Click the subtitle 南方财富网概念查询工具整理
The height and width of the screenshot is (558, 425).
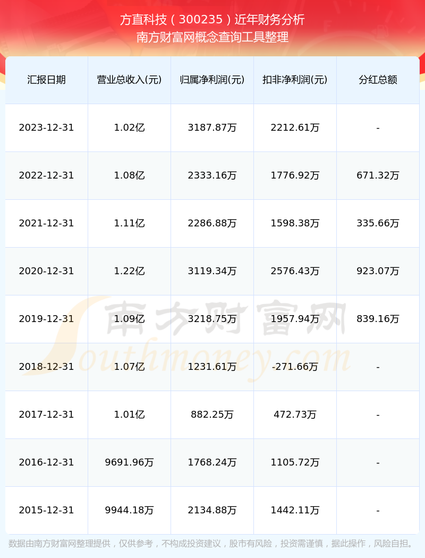[x=212, y=37]
